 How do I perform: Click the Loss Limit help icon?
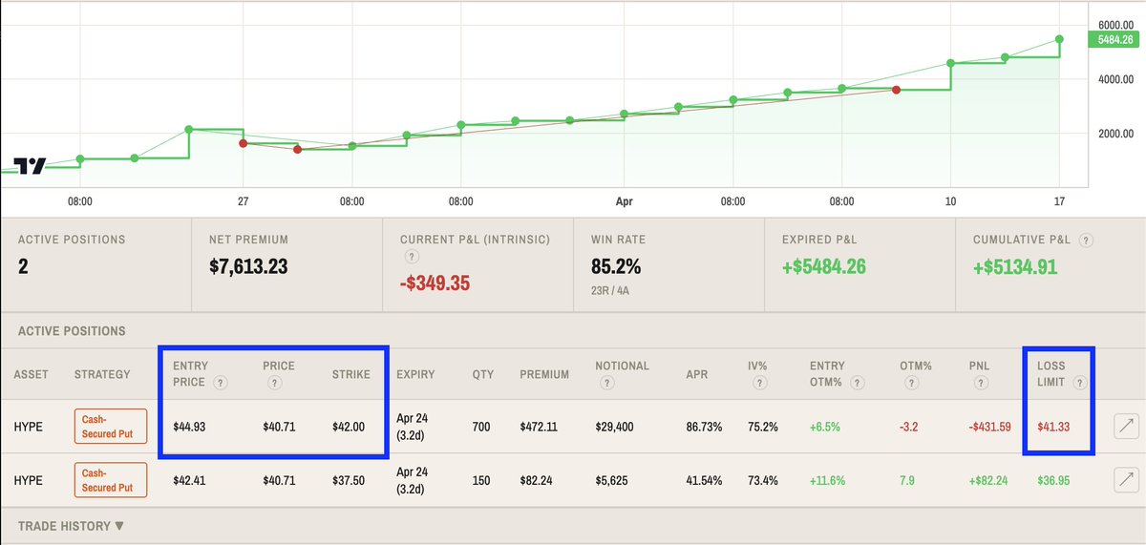point(1079,383)
